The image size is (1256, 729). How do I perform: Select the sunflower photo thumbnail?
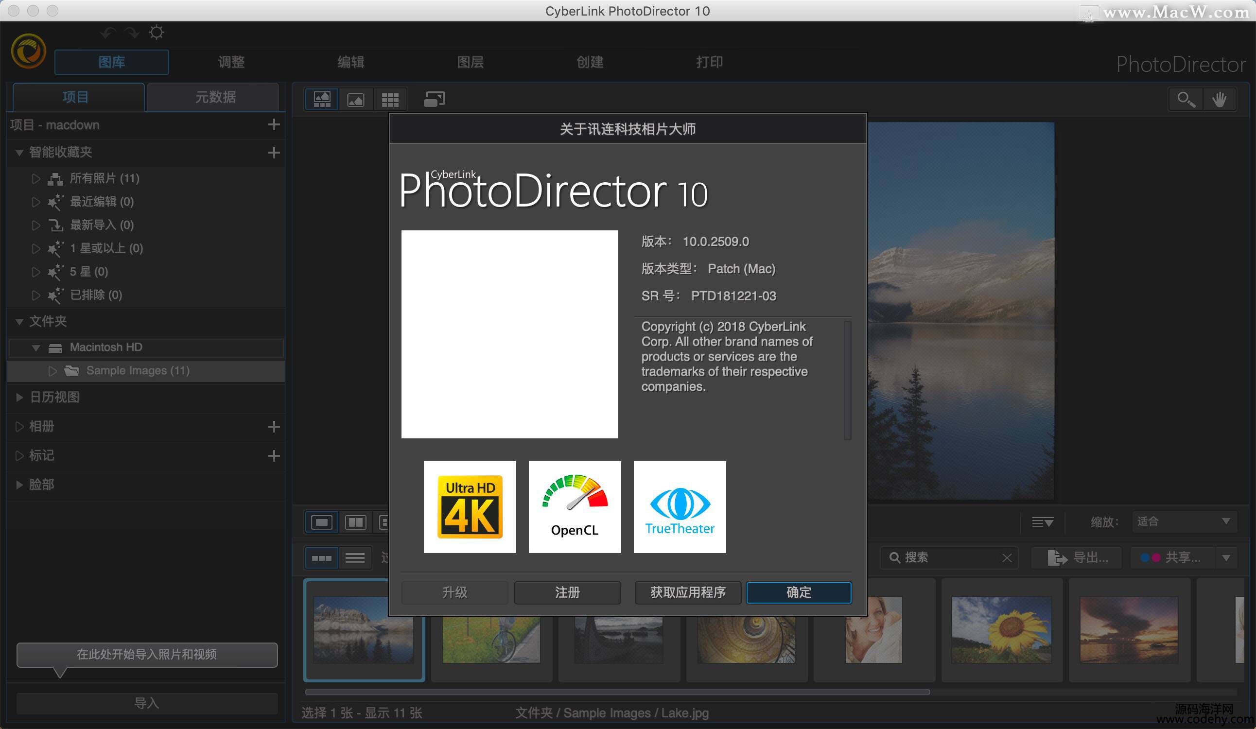[1002, 630]
